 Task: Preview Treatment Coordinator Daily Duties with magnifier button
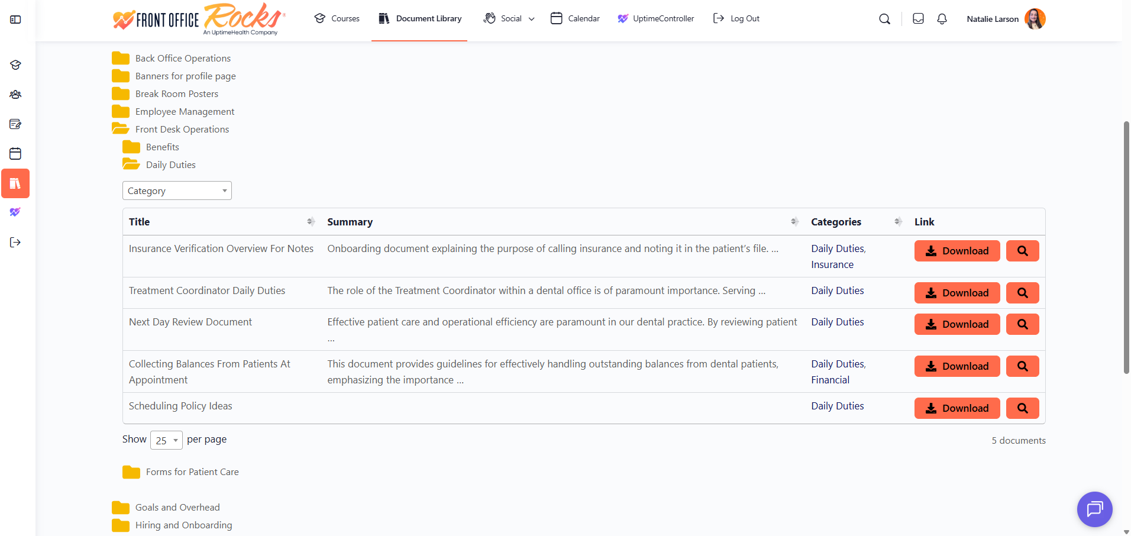click(1022, 293)
